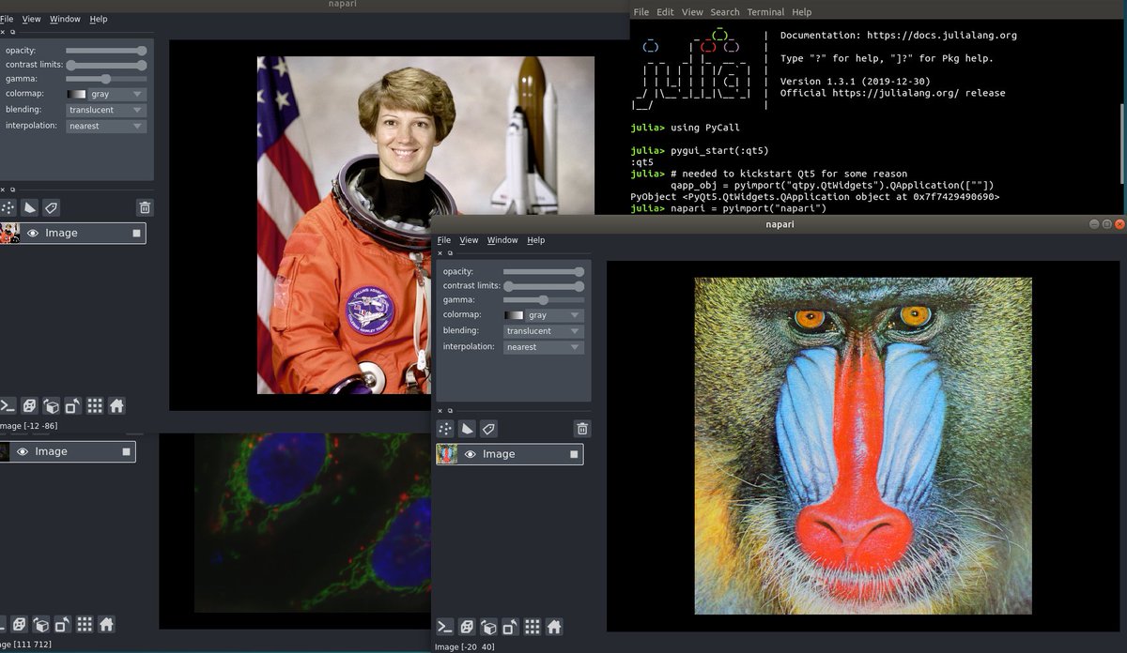Open interpolation dropdown in the mandrill window

[544, 347]
